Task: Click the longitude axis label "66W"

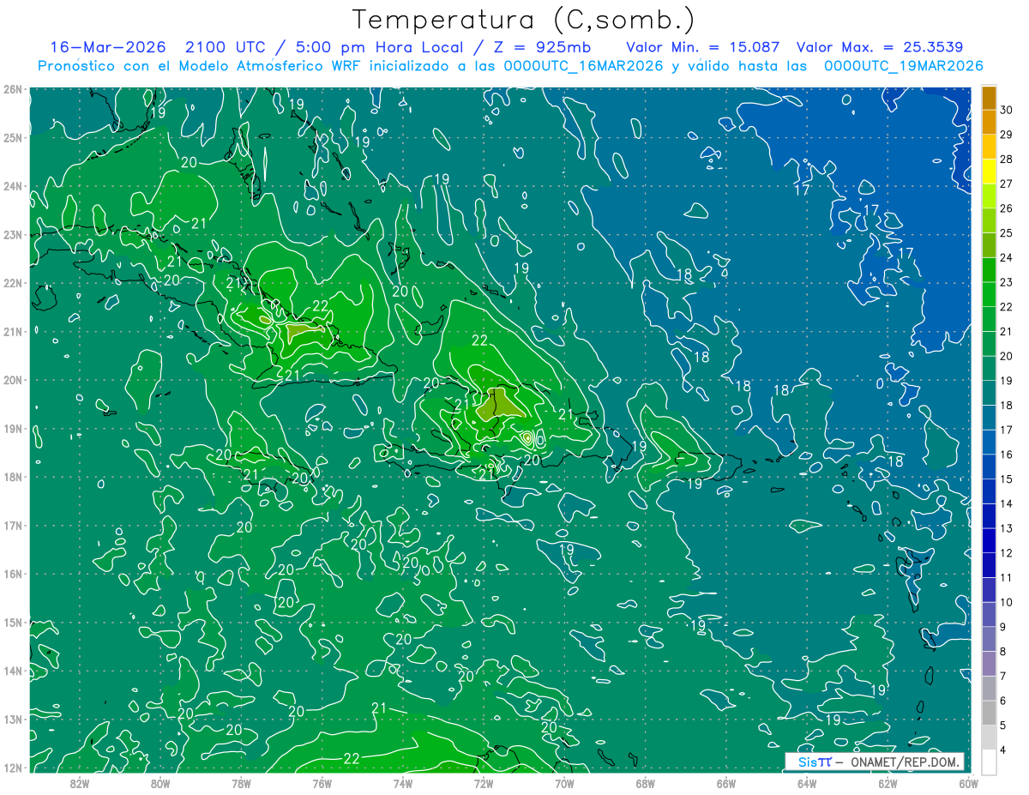Action: tap(725, 782)
